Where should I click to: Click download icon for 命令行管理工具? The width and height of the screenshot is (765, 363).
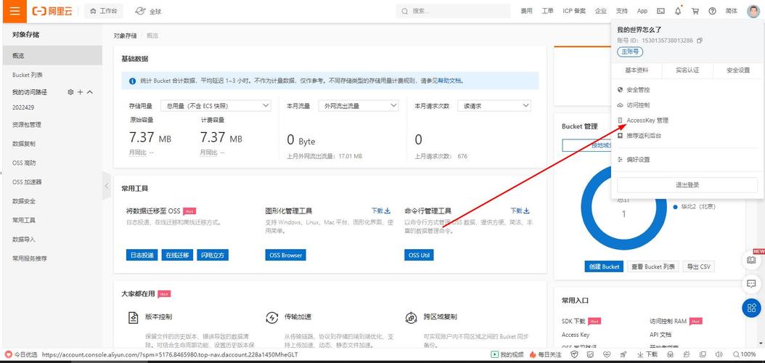[x=527, y=211]
